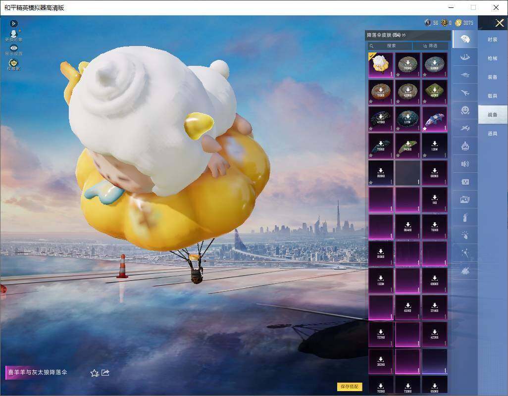Download the green 463KB parachute skin
This screenshot has width=508, height=396.
(x=434, y=92)
